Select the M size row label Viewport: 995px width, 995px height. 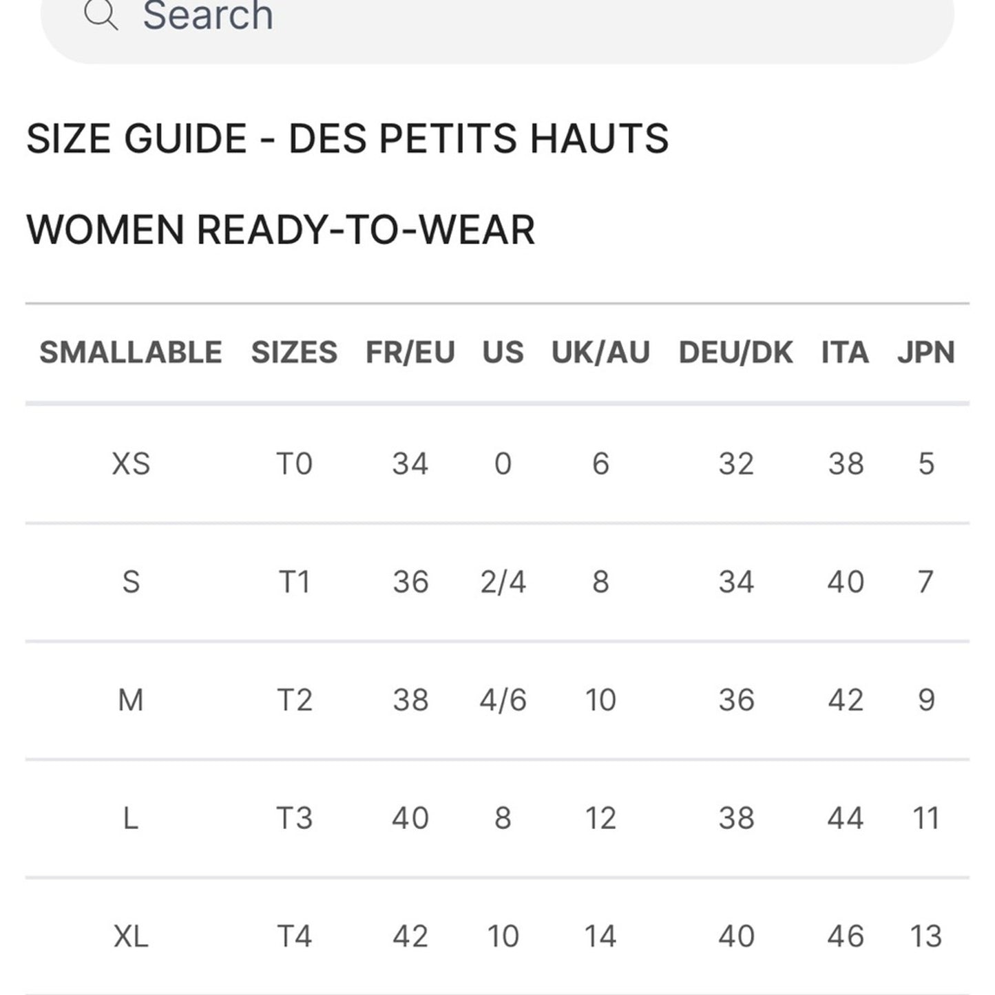(131, 700)
